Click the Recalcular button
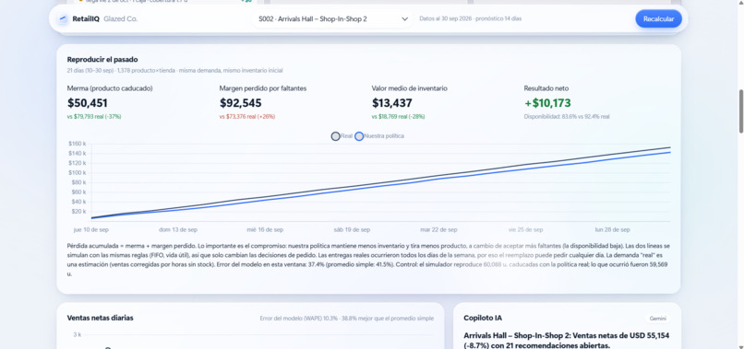This screenshot has height=349, width=744. pyautogui.click(x=658, y=19)
